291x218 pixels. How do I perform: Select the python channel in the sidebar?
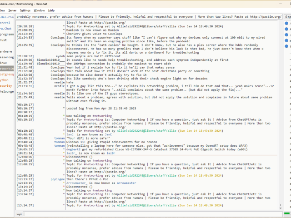[x=5, y=79]
